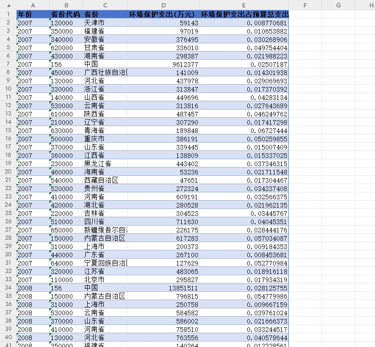
Task: Select cell with value 0.06727444
Action: coord(244,130)
